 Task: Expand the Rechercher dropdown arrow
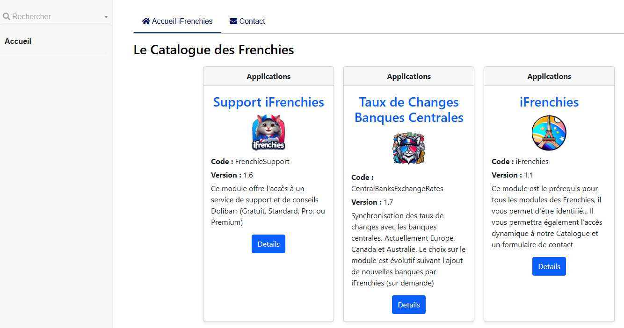point(106,17)
